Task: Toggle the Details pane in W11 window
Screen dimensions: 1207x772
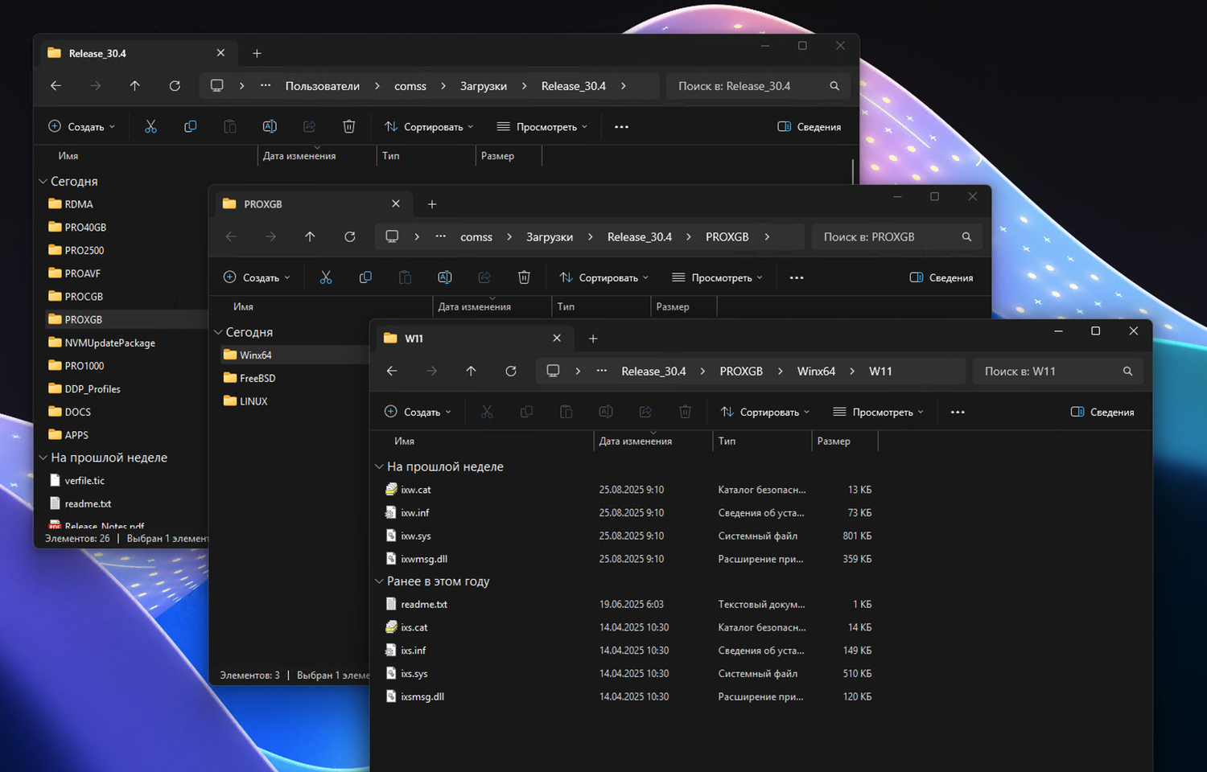Action: [x=1102, y=412]
